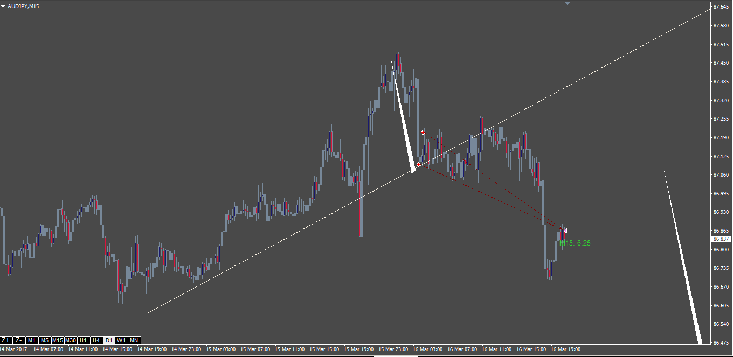733x357 pixels.
Task: Click the 86.475 price axis label
Action: coord(721,342)
